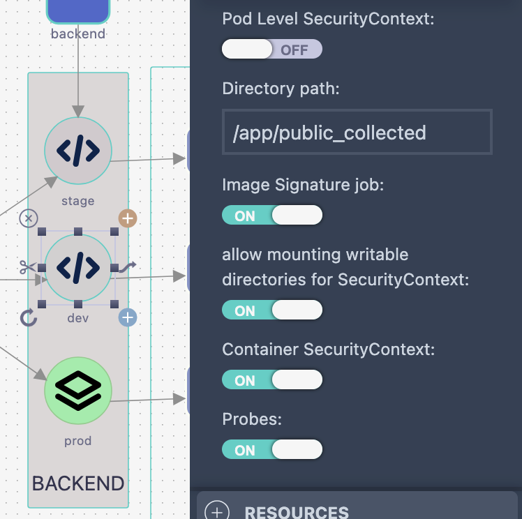Select the prod layers node
522x519 pixels.
click(x=77, y=390)
